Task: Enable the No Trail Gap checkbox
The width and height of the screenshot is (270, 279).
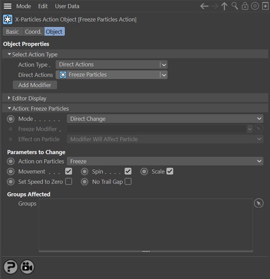Action: 128,181
